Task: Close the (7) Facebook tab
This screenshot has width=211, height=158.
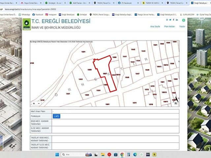Action: [x=138, y=3]
